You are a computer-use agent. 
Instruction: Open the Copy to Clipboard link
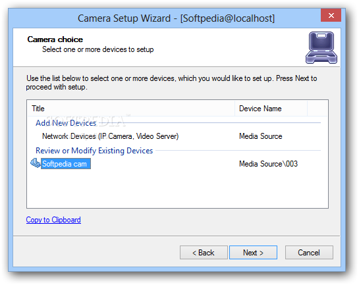pyautogui.click(x=53, y=220)
